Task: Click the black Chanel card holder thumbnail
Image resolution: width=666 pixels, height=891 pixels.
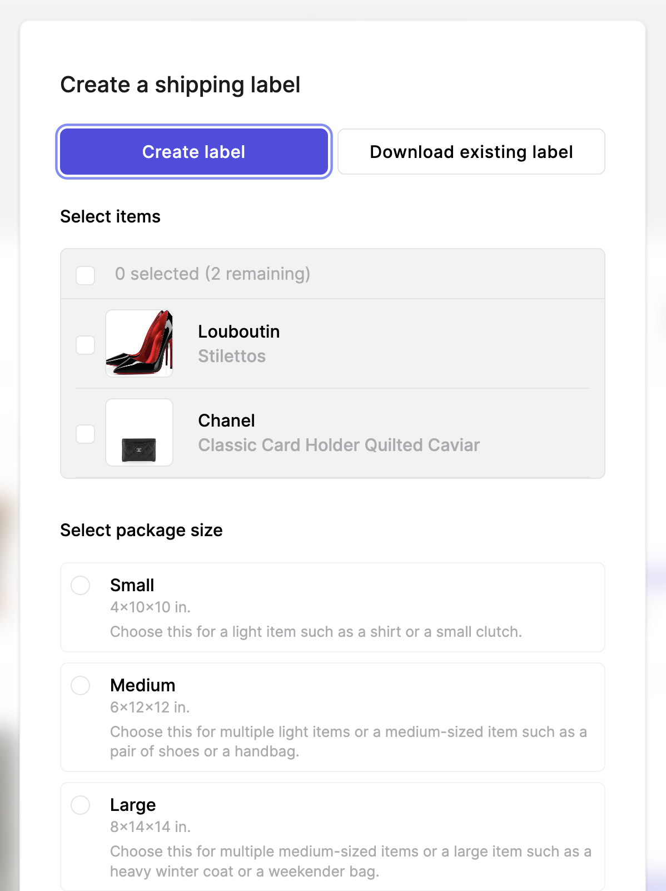Action: point(140,433)
